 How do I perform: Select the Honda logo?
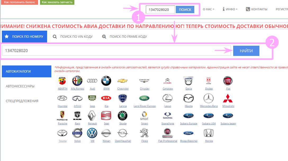[x=209, y=133]
